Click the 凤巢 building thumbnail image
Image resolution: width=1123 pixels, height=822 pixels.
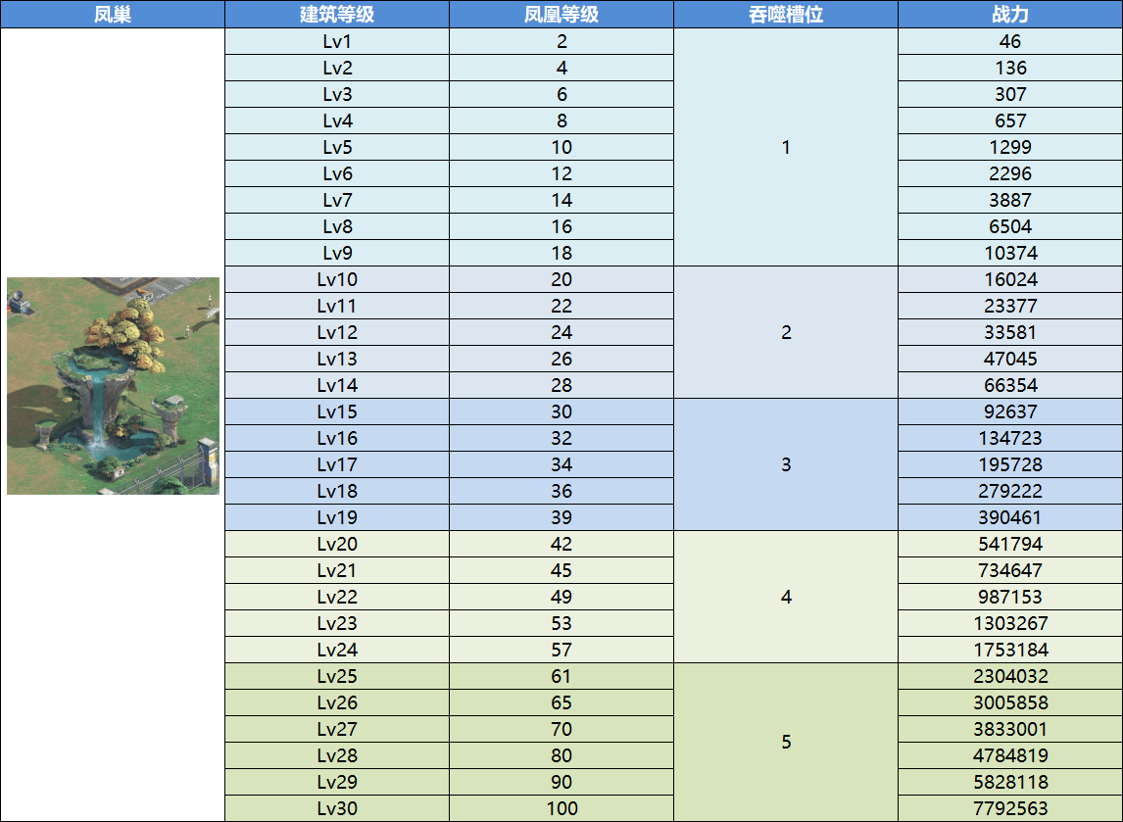(x=113, y=386)
